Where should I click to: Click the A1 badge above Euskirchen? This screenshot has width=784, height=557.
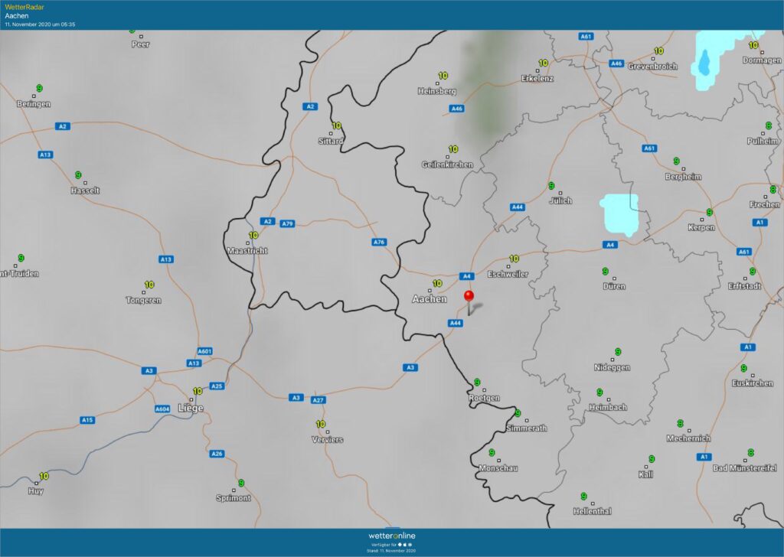tap(748, 347)
